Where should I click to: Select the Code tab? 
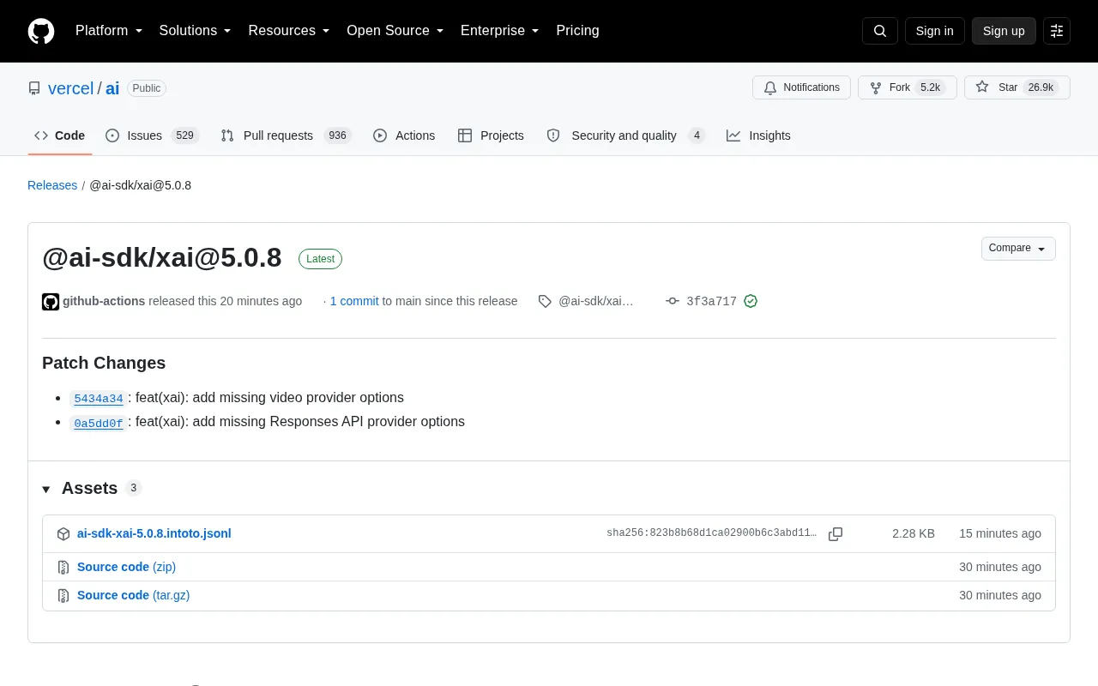click(x=60, y=135)
